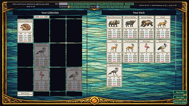
Task: Open Deck Stats
Action: coord(180,92)
